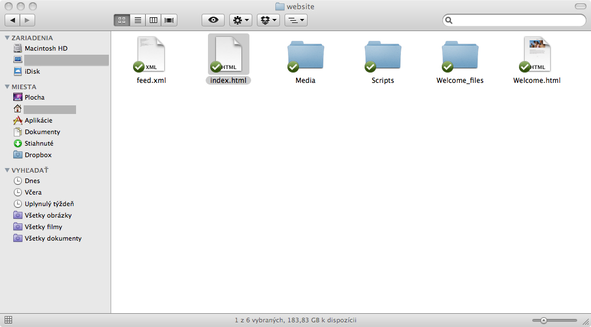591x327 pixels.
Task: Click the Media folder name label
Action: (x=305, y=80)
